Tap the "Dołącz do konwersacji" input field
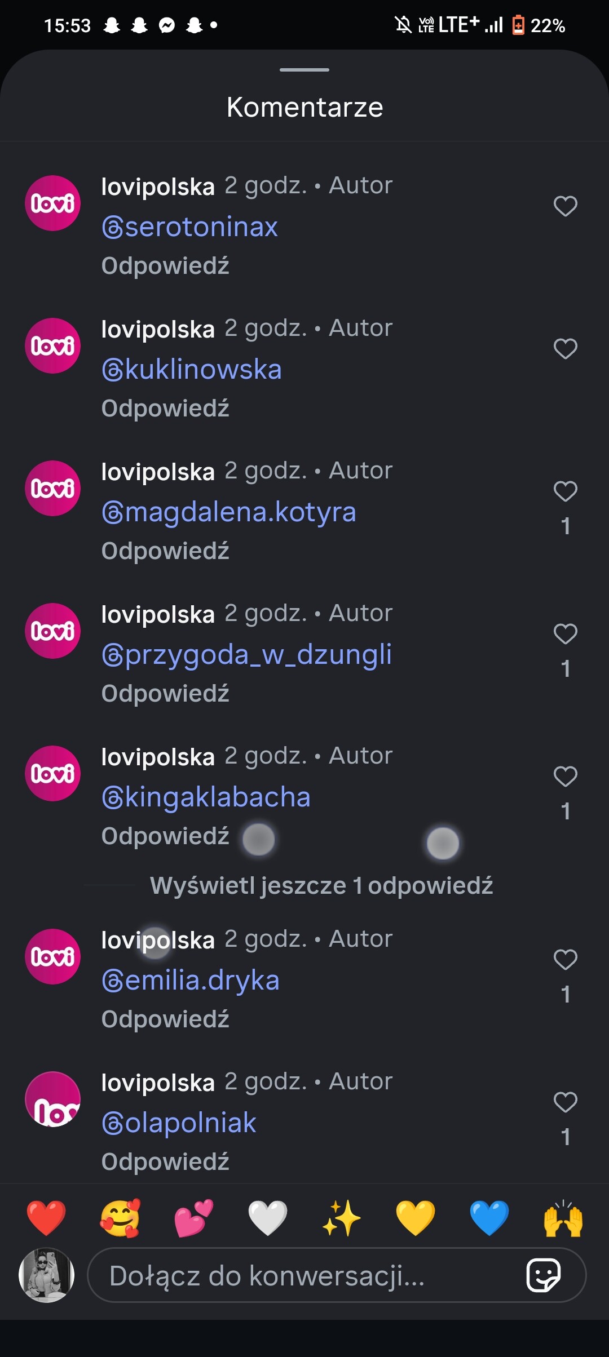 click(304, 1275)
